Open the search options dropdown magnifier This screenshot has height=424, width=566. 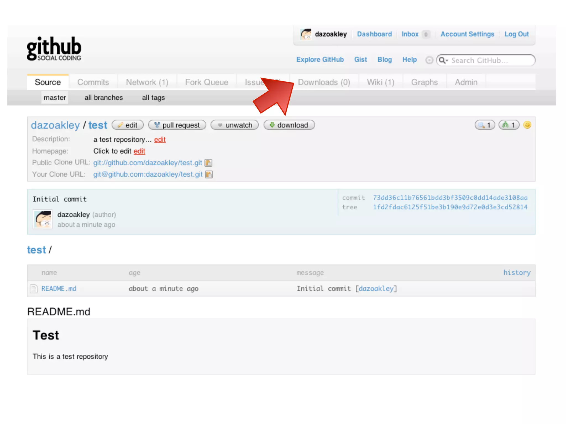tap(443, 60)
